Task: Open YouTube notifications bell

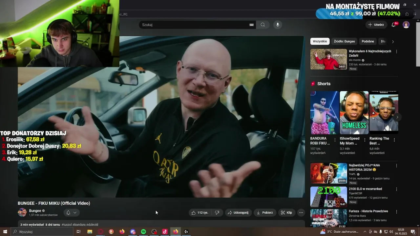Action: (x=393, y=25)
